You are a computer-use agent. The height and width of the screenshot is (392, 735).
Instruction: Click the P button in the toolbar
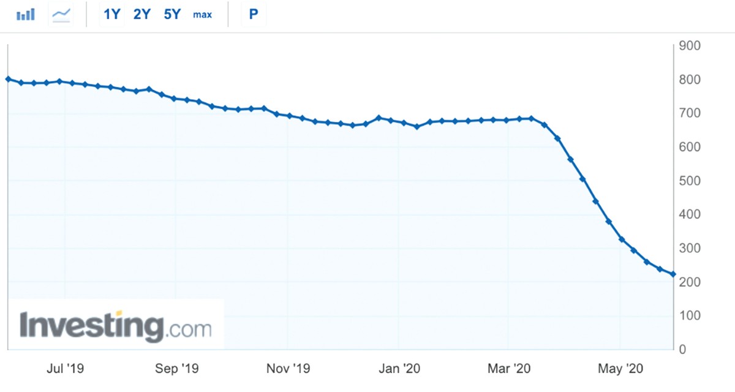click(254, 15)
